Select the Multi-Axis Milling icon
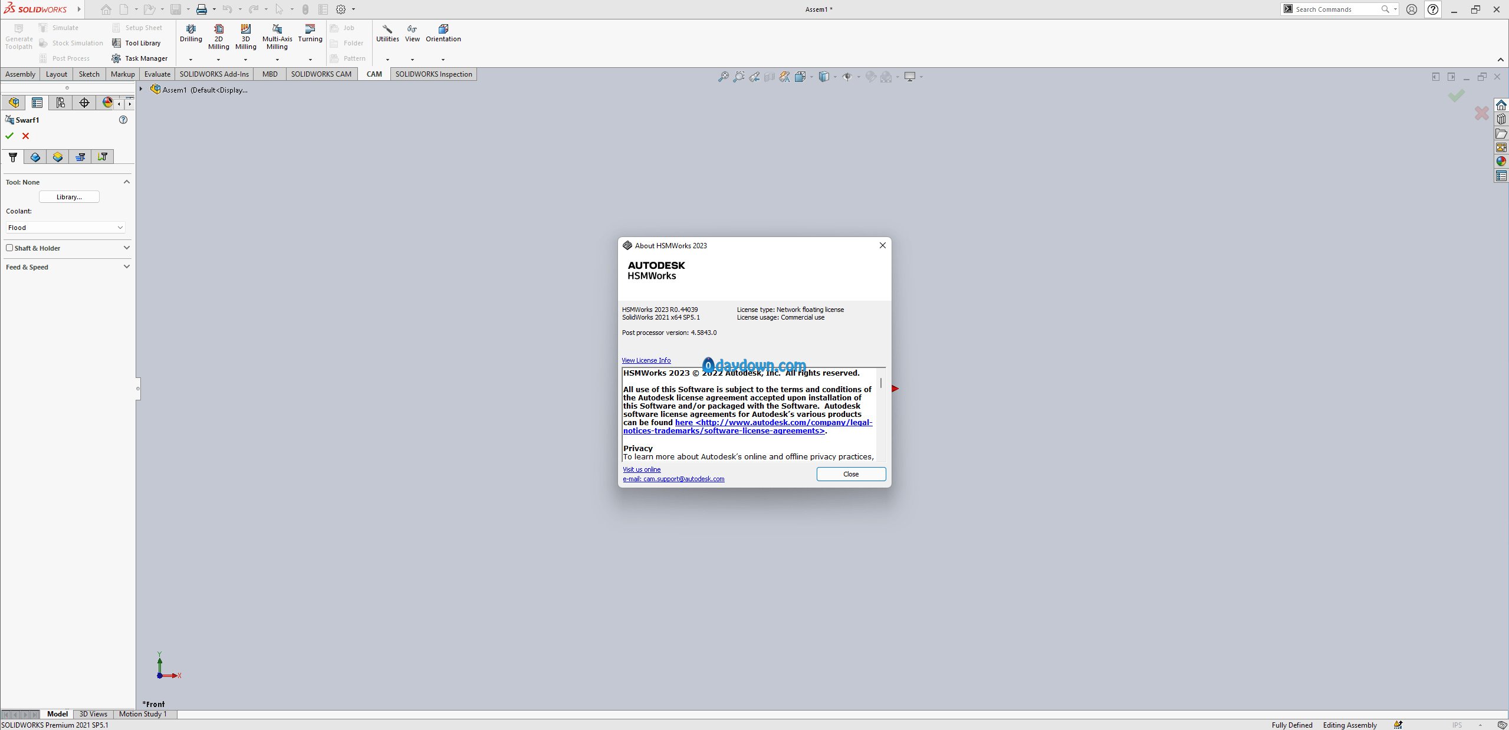The image size is (1509, 730). (277, 29)
